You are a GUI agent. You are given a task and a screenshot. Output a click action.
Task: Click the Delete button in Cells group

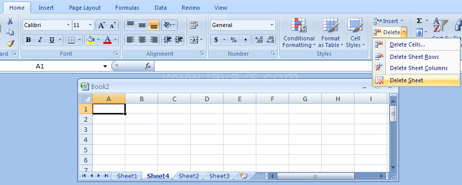tap(387, 32)
